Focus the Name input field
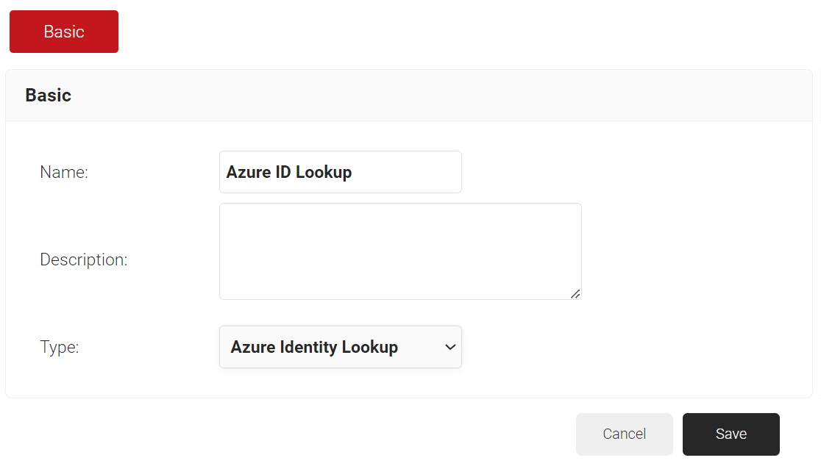This screenshot has width=821, height=466. (340, 172)
